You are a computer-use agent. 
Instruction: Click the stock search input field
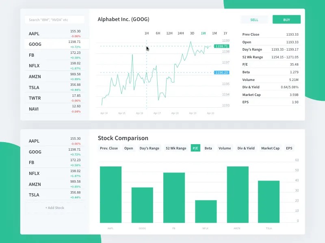coord(54,19)
